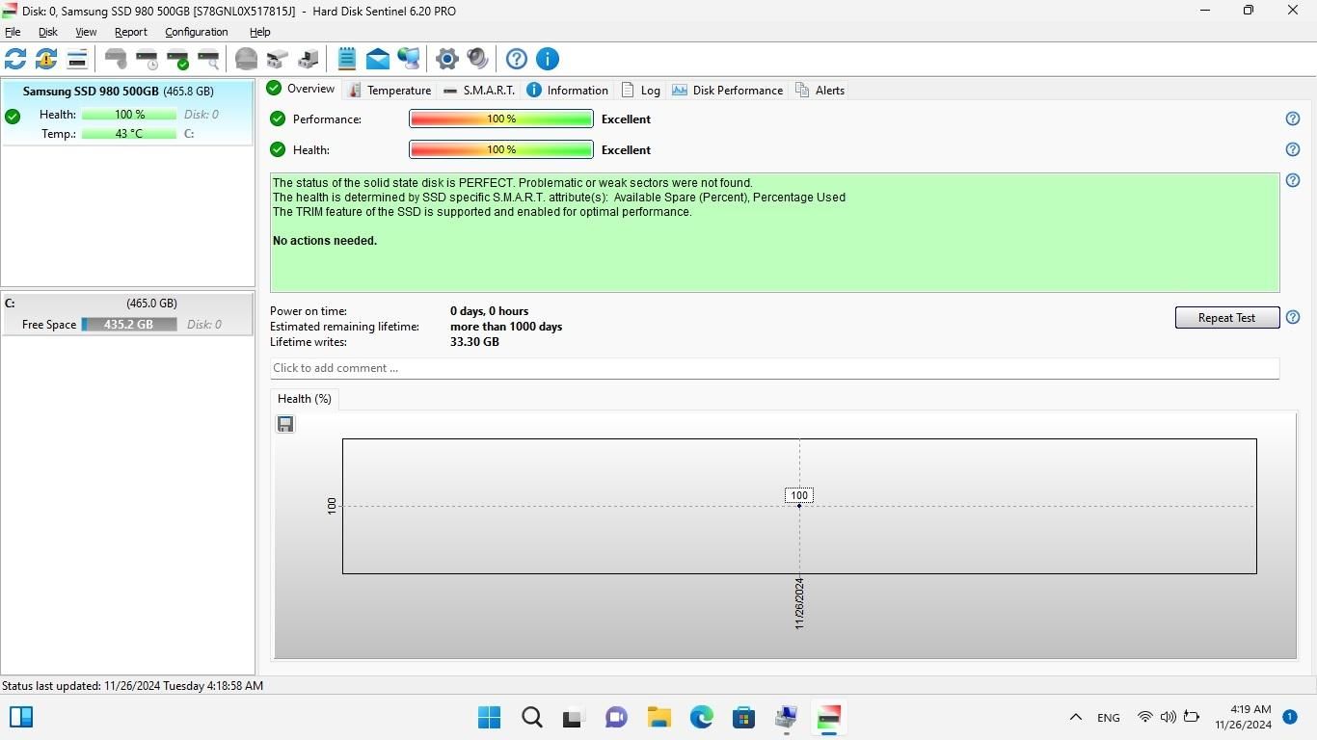Click the speaker sound toolbar icon
The image size is (1317, 740).
(x=478, y=59)
